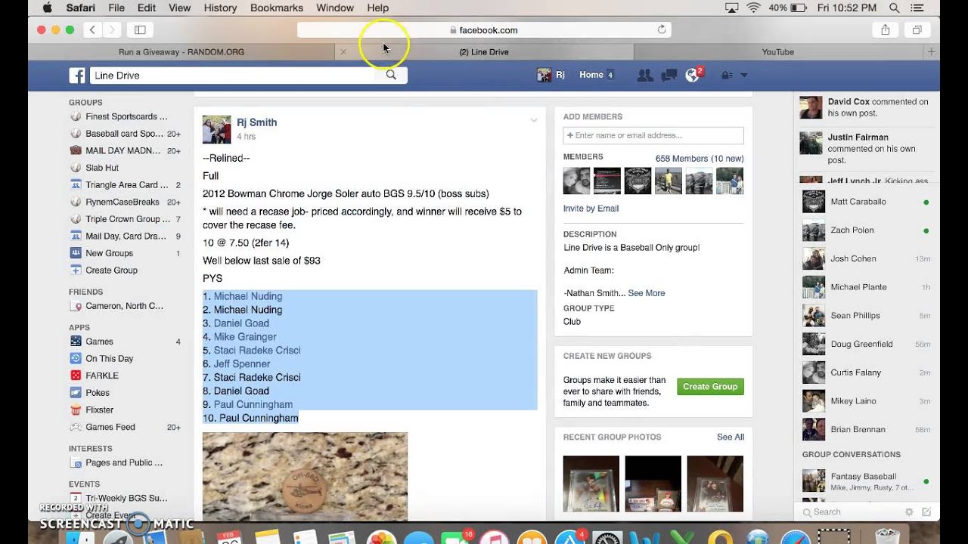Open Rj profile in header
Viewport: 968px width, 544px height.
[x=551, y=75]
